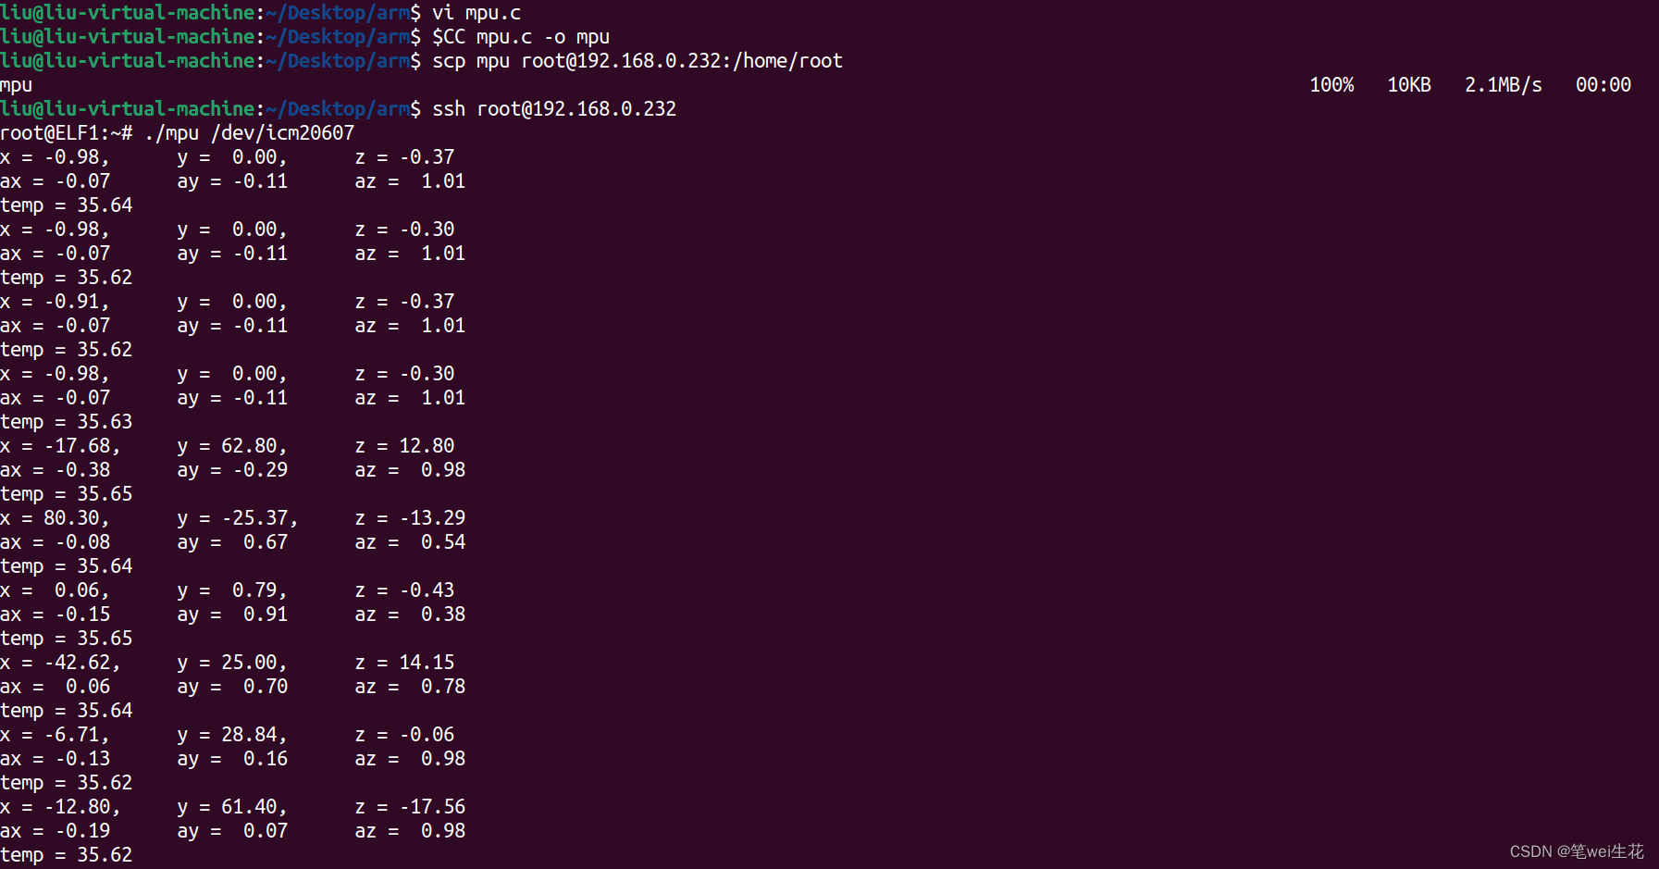
Task: Click the reading 'z = -0.06'
Action: coord(405,735)
